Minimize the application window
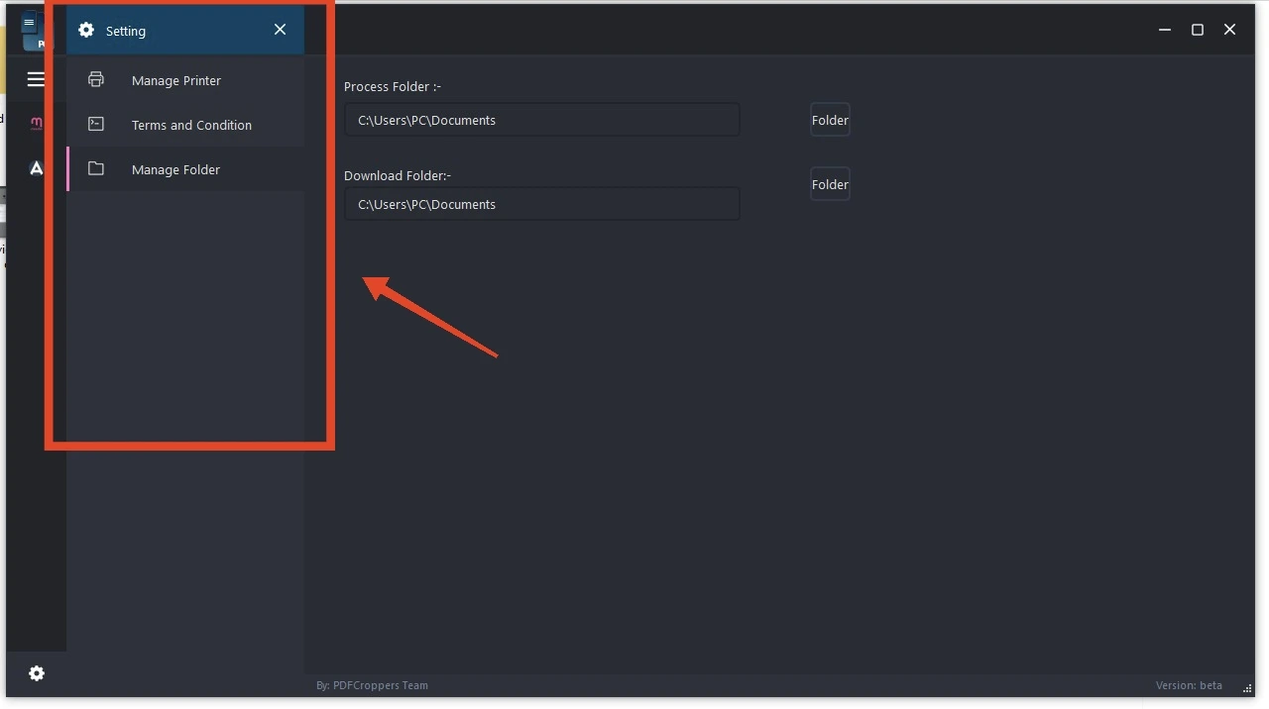This screenshot has width=1269, height=709. (x=1165, y=30)
